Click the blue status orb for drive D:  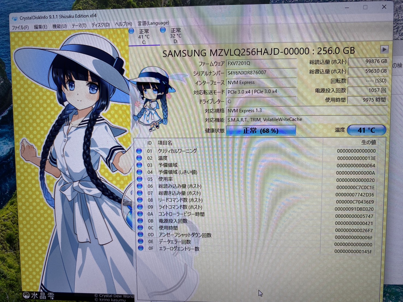(163, 30)
